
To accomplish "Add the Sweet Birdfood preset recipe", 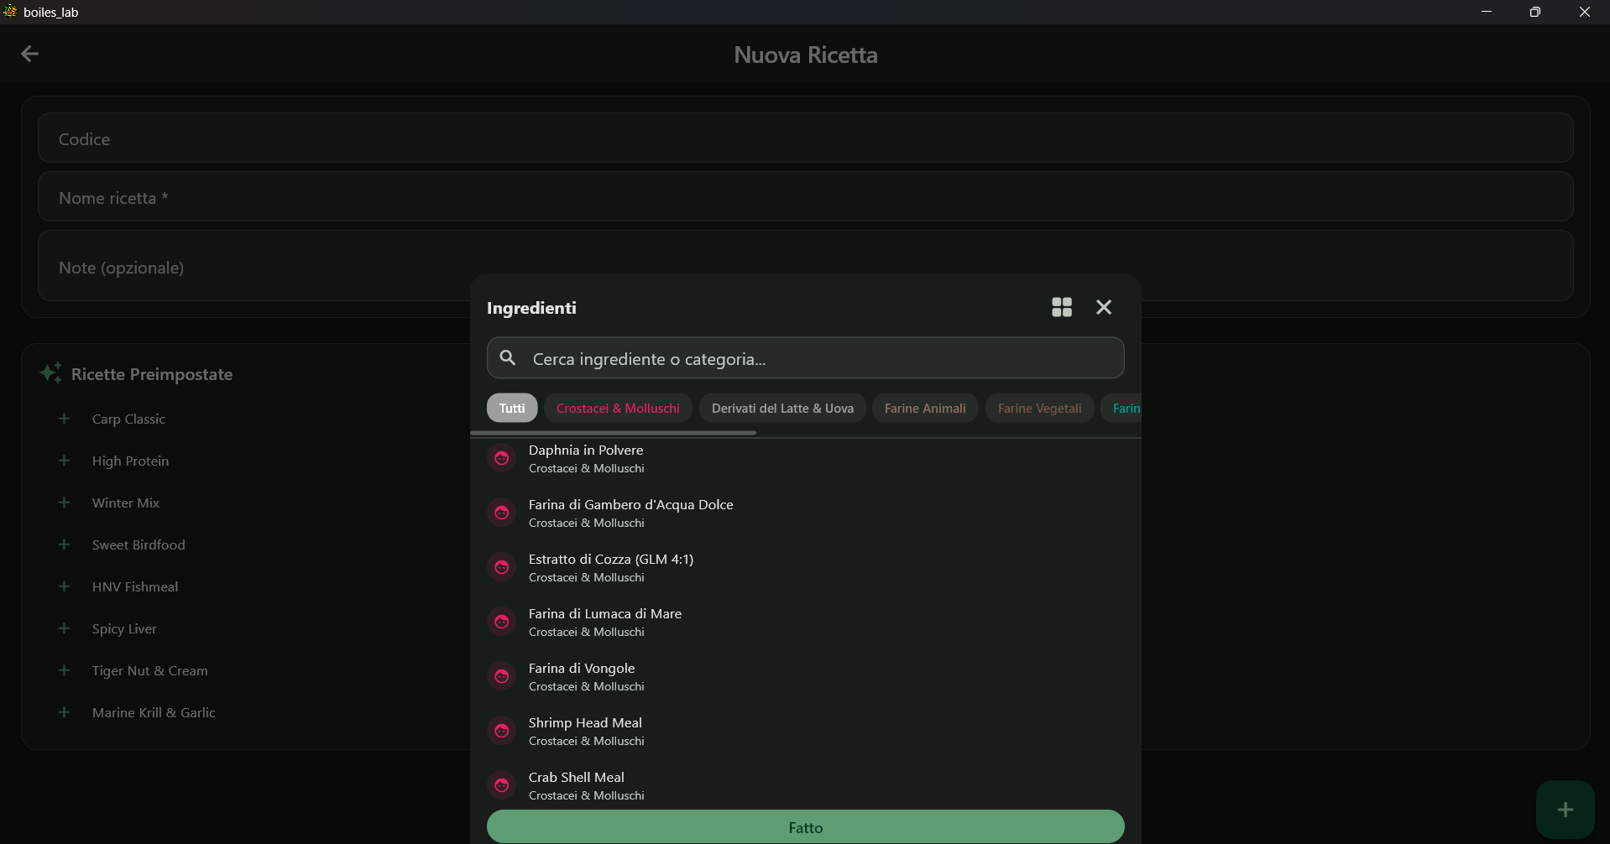I will pyautogui.click(x=64, y=544).
